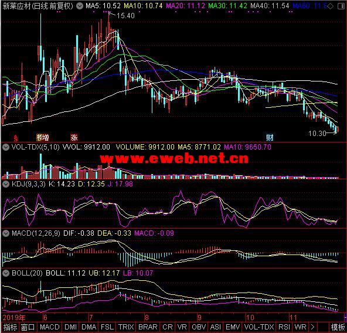Switch to the OBV indicator tab

pos(199,327)
